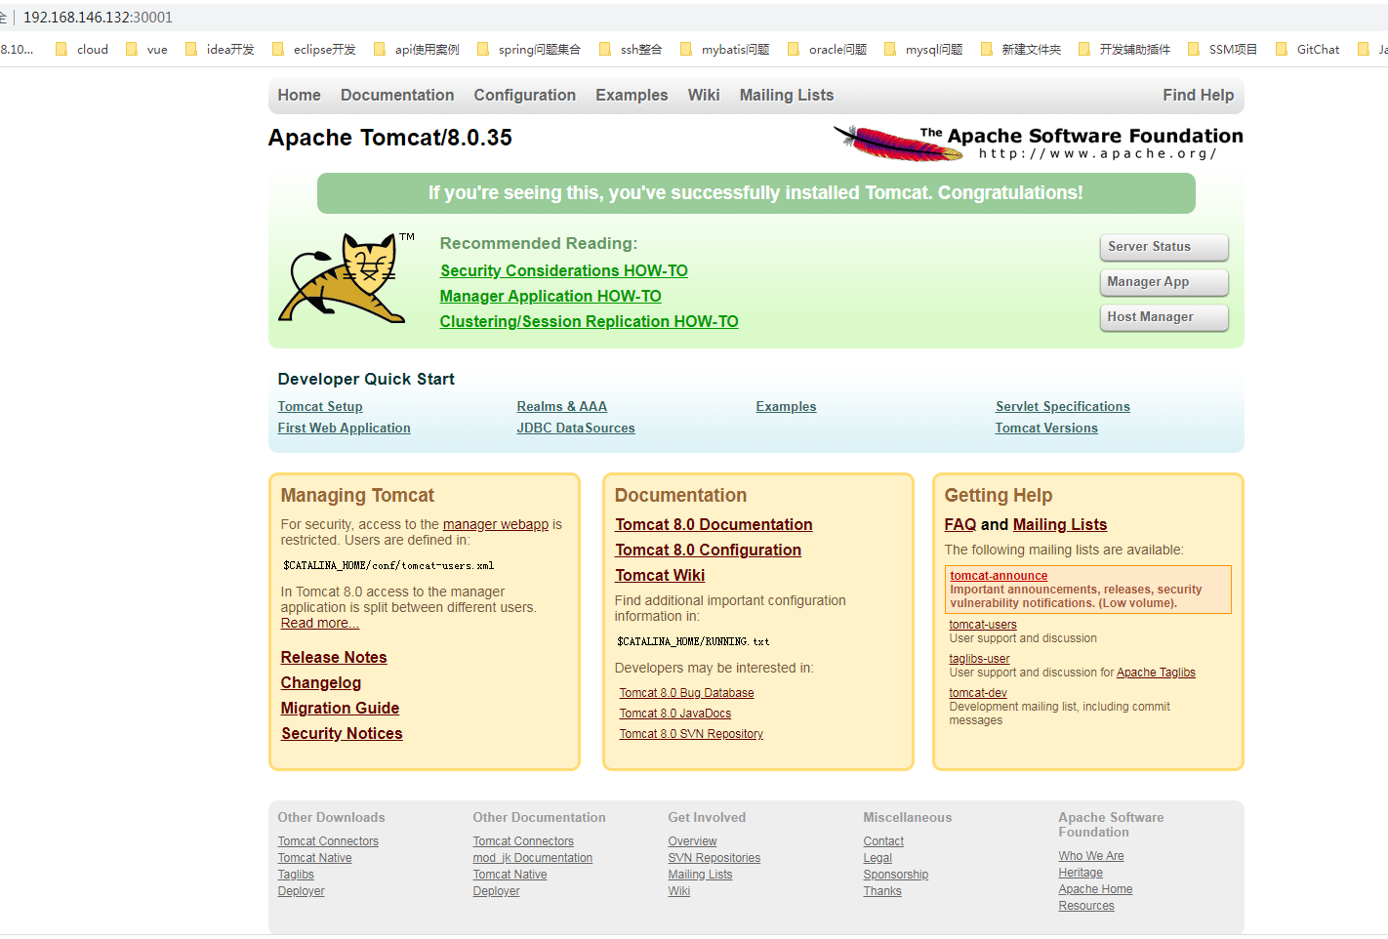Click the Tomcat cat logo image
This screenshot has height=939, width=1388.
[x=347, y=277]
